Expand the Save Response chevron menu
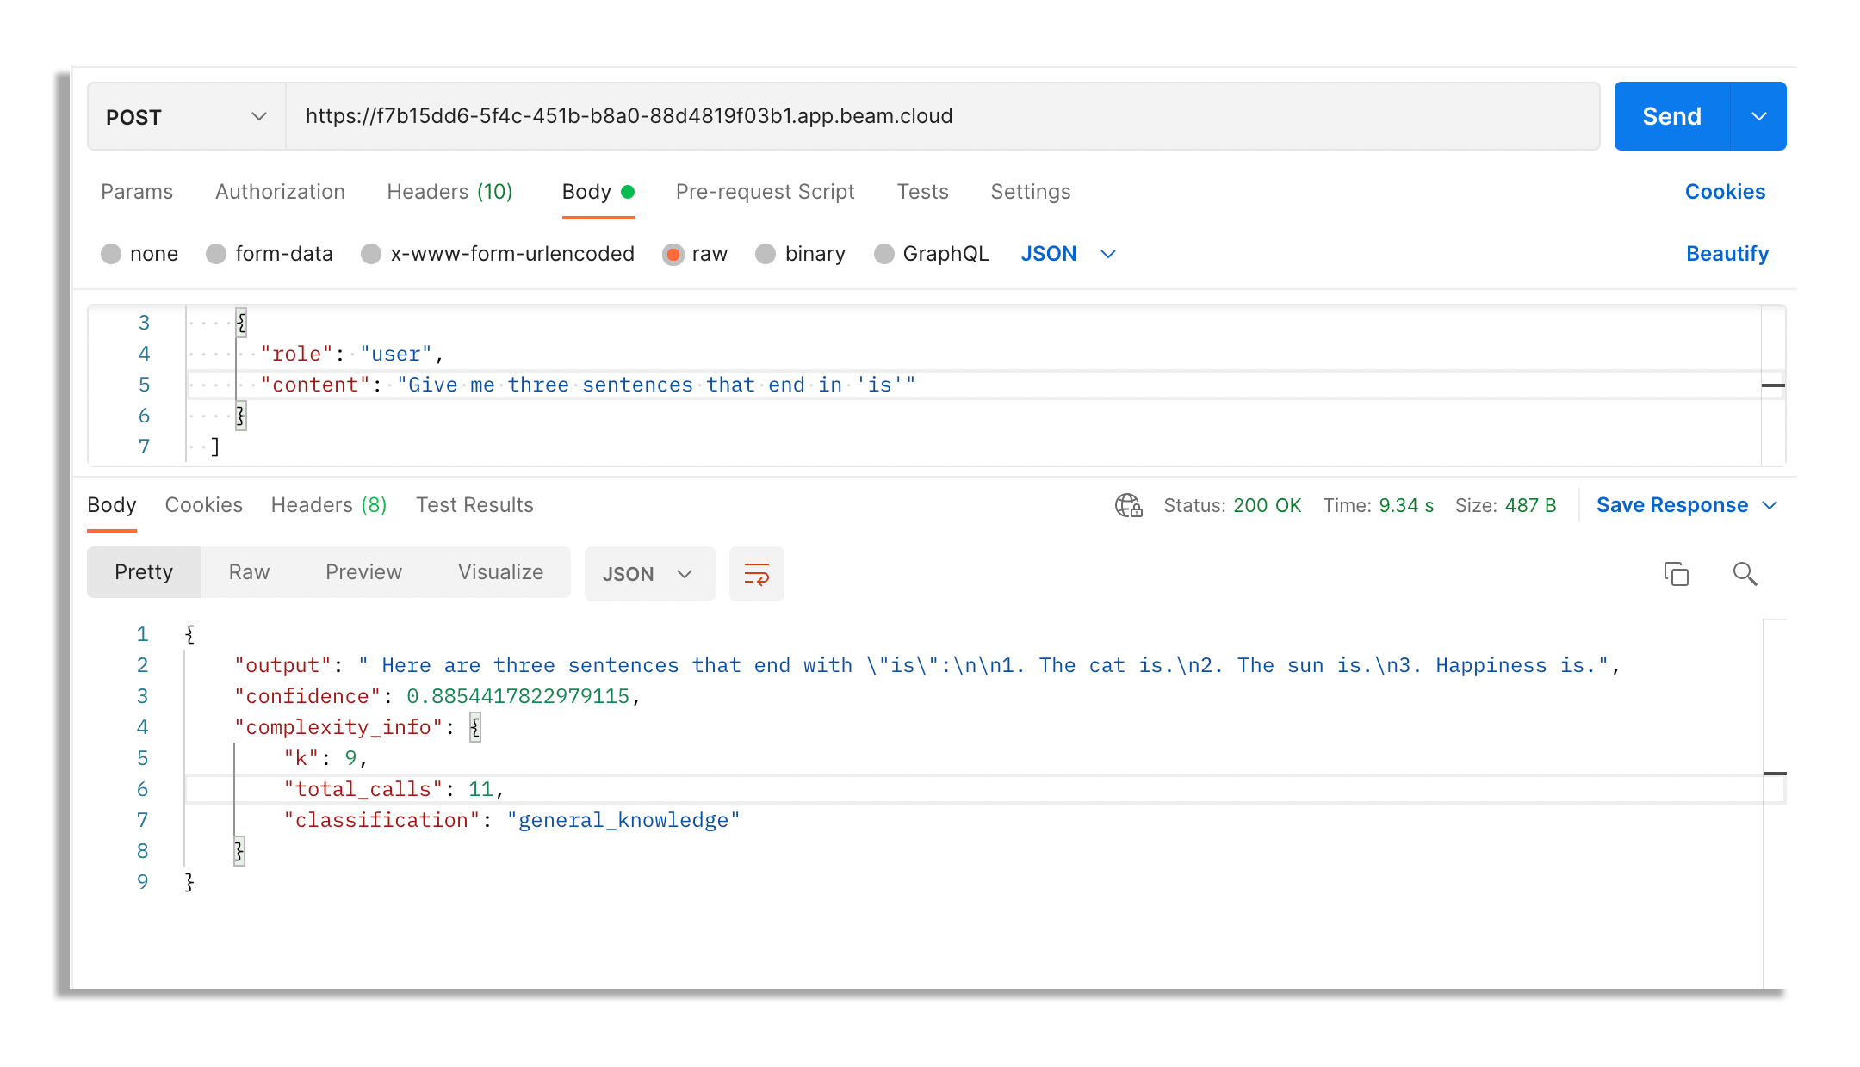 tap(1770, 505)
